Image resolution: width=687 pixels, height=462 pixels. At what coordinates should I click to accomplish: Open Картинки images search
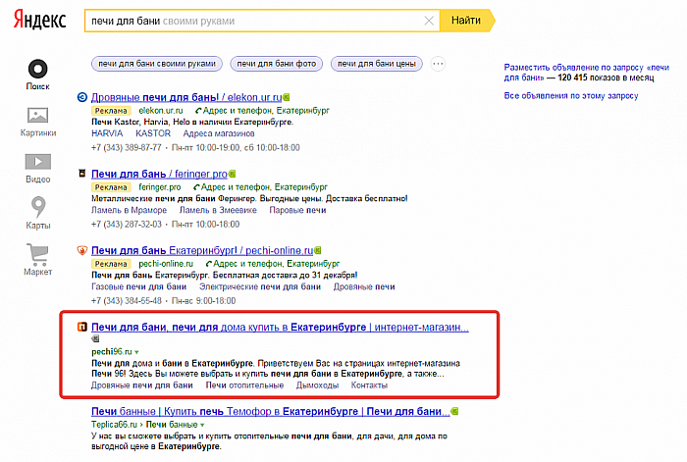click(x=38, y=122)
